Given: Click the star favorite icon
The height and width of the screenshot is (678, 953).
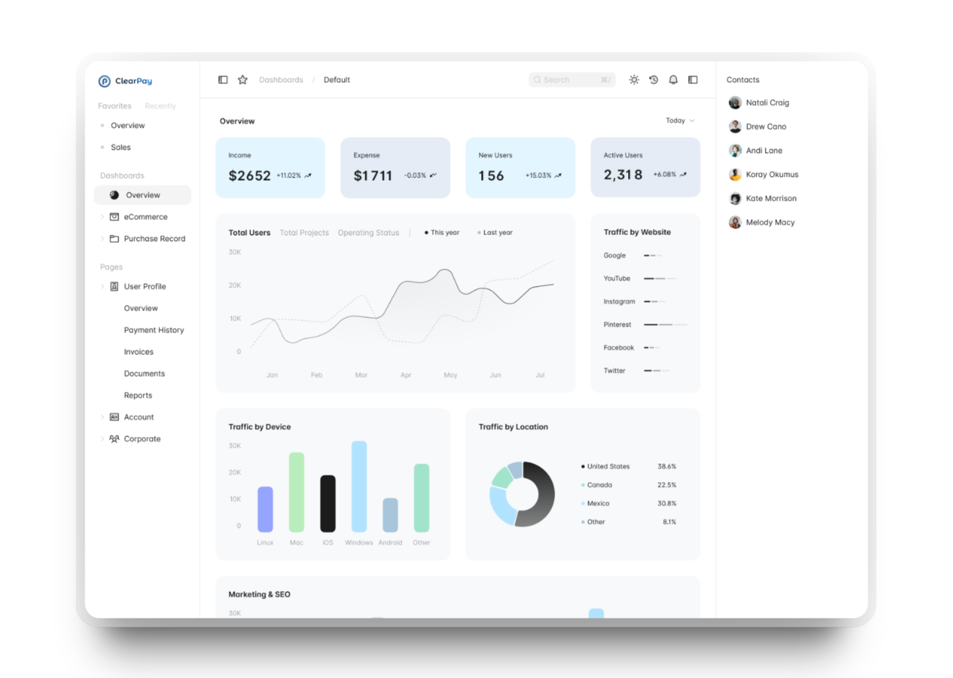Looking at the screenshot, I should tap(243, 79).
